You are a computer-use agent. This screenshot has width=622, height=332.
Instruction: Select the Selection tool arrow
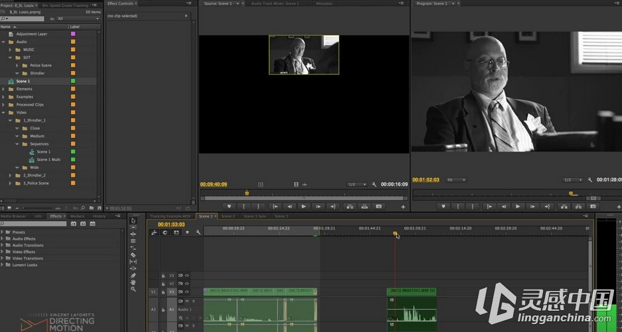click(133, 220)
